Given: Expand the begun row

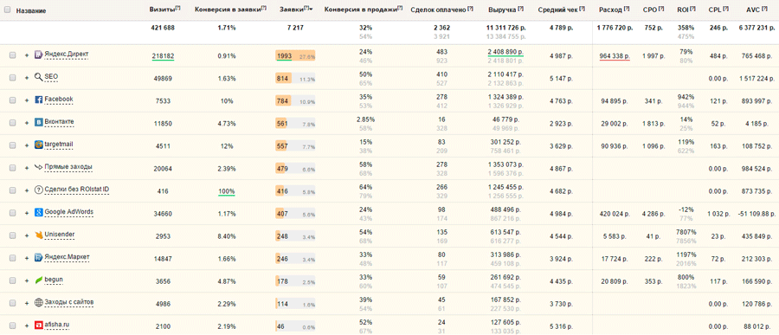Looking at the screenshot, I should click(26, 280).
